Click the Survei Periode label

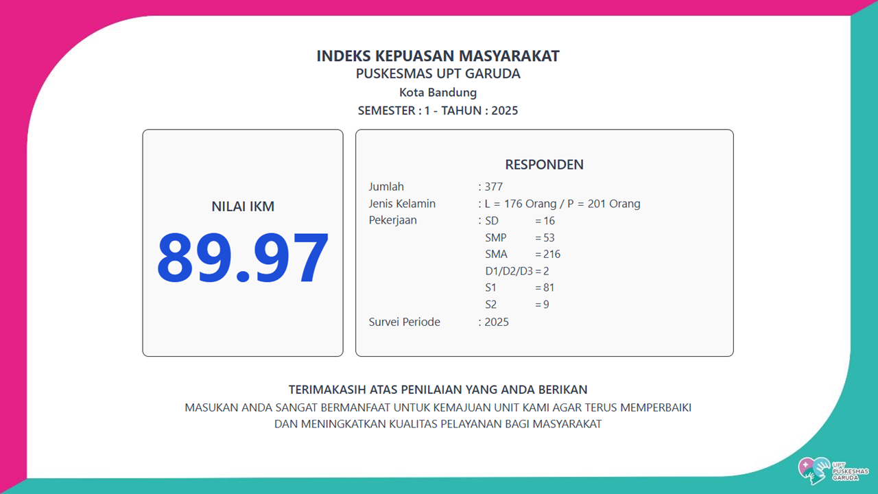pos(404,322)
